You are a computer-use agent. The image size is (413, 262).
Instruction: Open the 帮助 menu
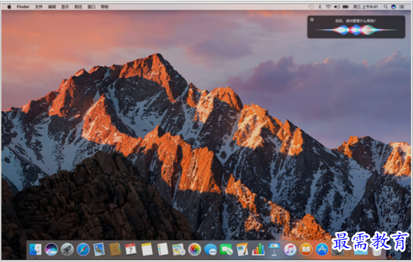coord(105,7)
